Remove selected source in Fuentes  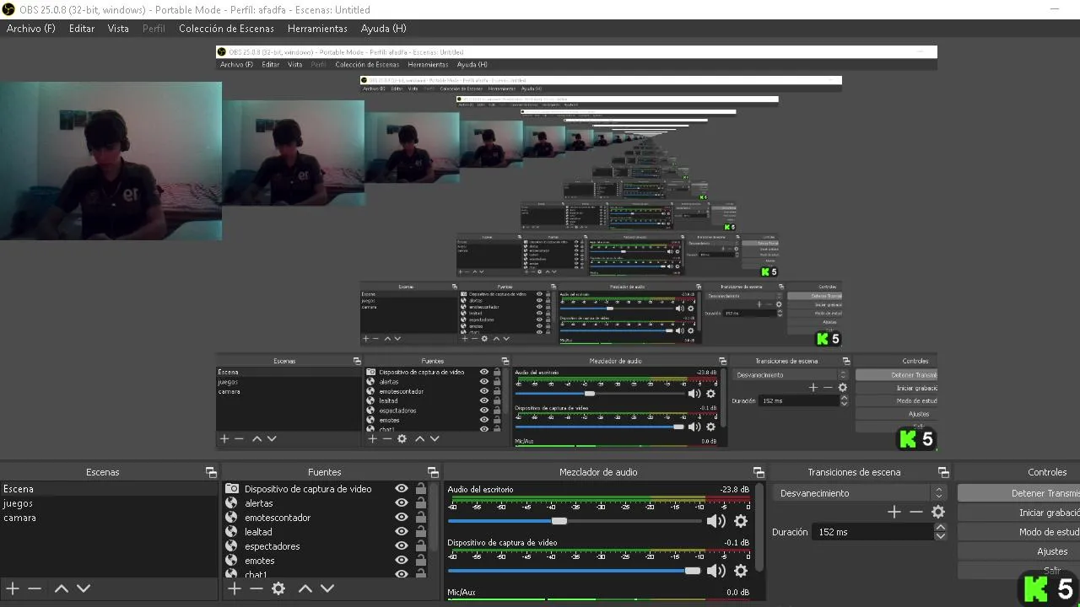tap(256, 588)
